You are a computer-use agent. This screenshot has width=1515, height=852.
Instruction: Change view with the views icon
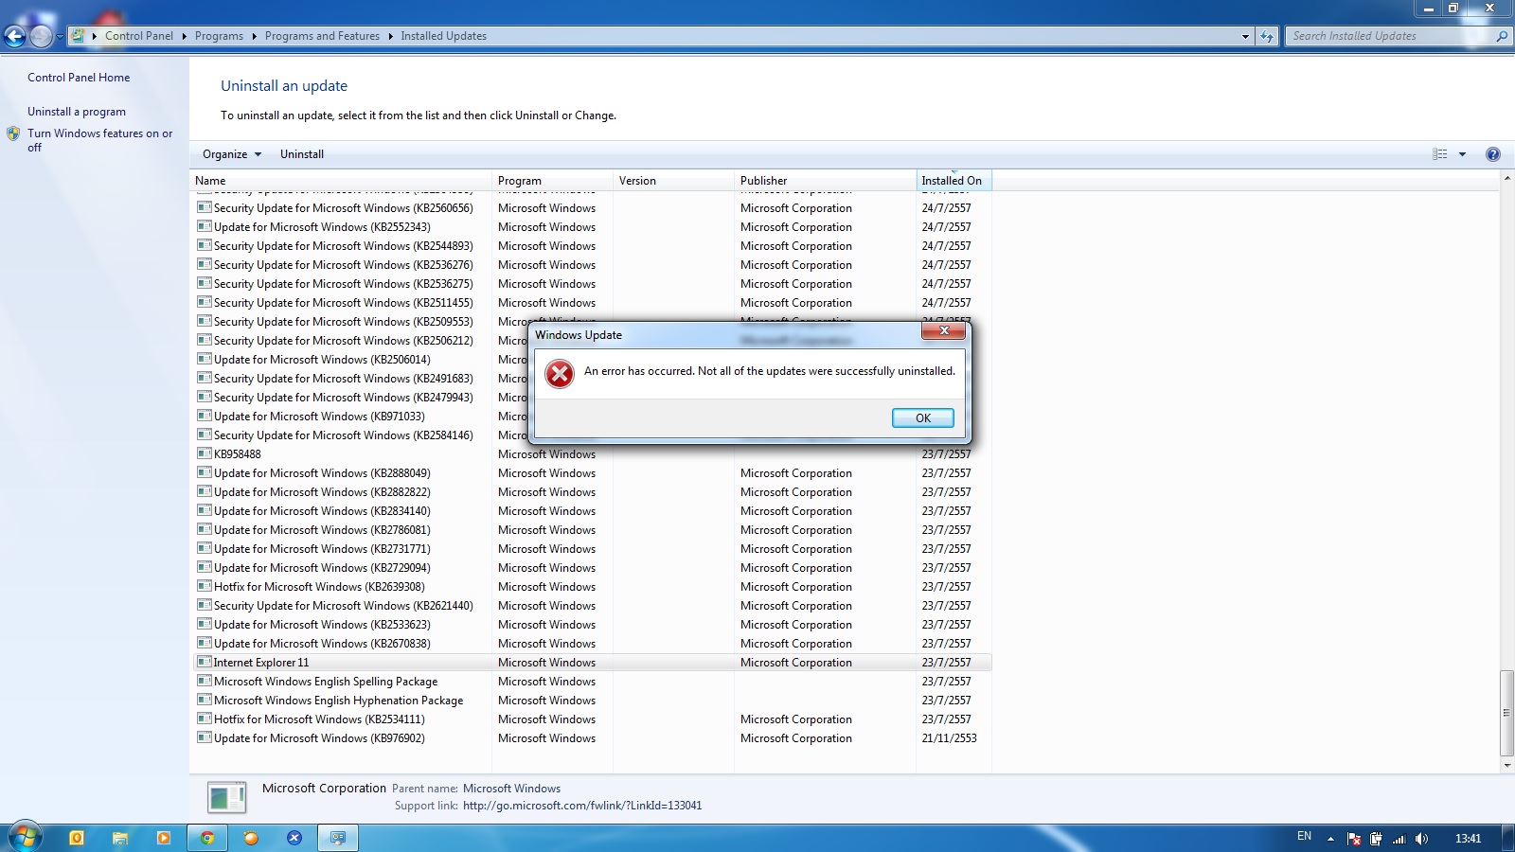(x=1439, y=154)
